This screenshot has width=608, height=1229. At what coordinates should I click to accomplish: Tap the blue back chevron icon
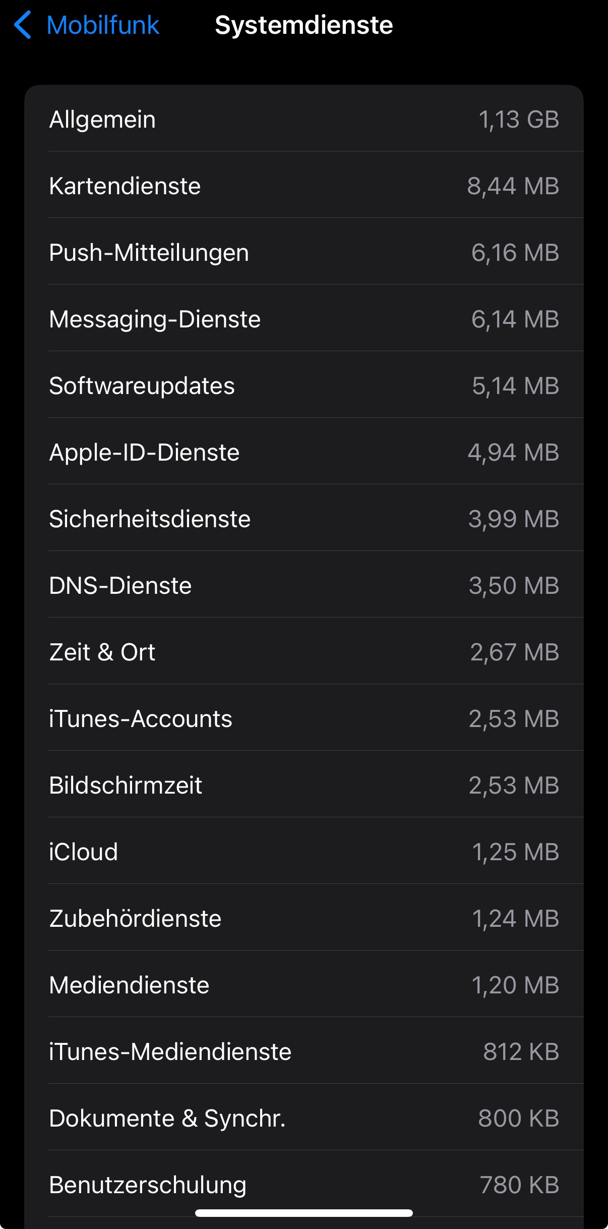[x=23, y=25]
